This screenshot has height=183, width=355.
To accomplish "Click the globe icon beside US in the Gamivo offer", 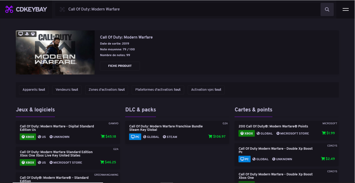I will (x=39, y=137).
